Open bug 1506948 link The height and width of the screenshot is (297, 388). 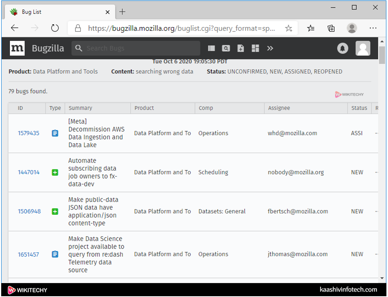[x=29, y=212]
